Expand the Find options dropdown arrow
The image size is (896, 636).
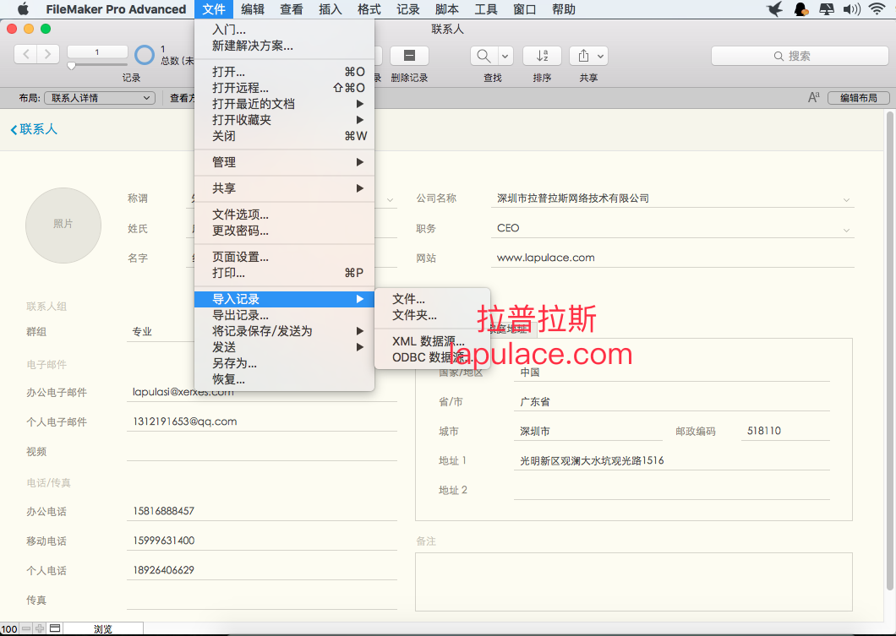click(505, 56)
